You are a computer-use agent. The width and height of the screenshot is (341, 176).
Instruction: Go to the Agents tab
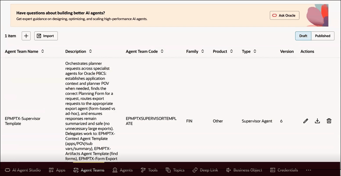[x=122, y=170]
